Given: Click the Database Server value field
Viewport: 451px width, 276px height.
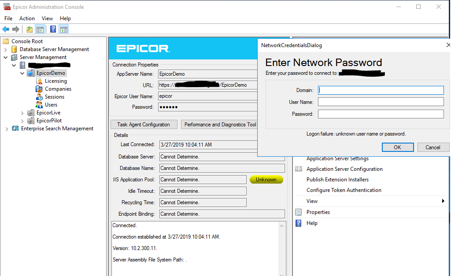Looking at the screenshot, I should pos(222,157).
